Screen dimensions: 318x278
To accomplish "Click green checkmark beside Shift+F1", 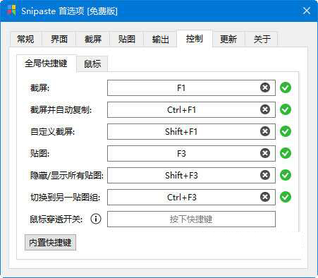I will (286, 131).
